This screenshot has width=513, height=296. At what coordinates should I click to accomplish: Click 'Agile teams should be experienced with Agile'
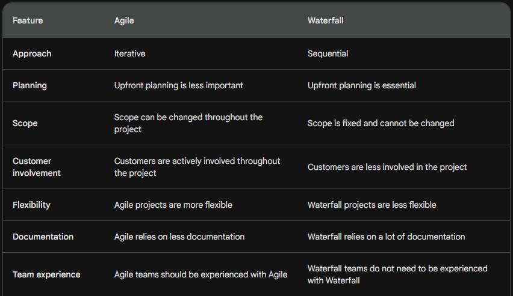pos(201,275)
